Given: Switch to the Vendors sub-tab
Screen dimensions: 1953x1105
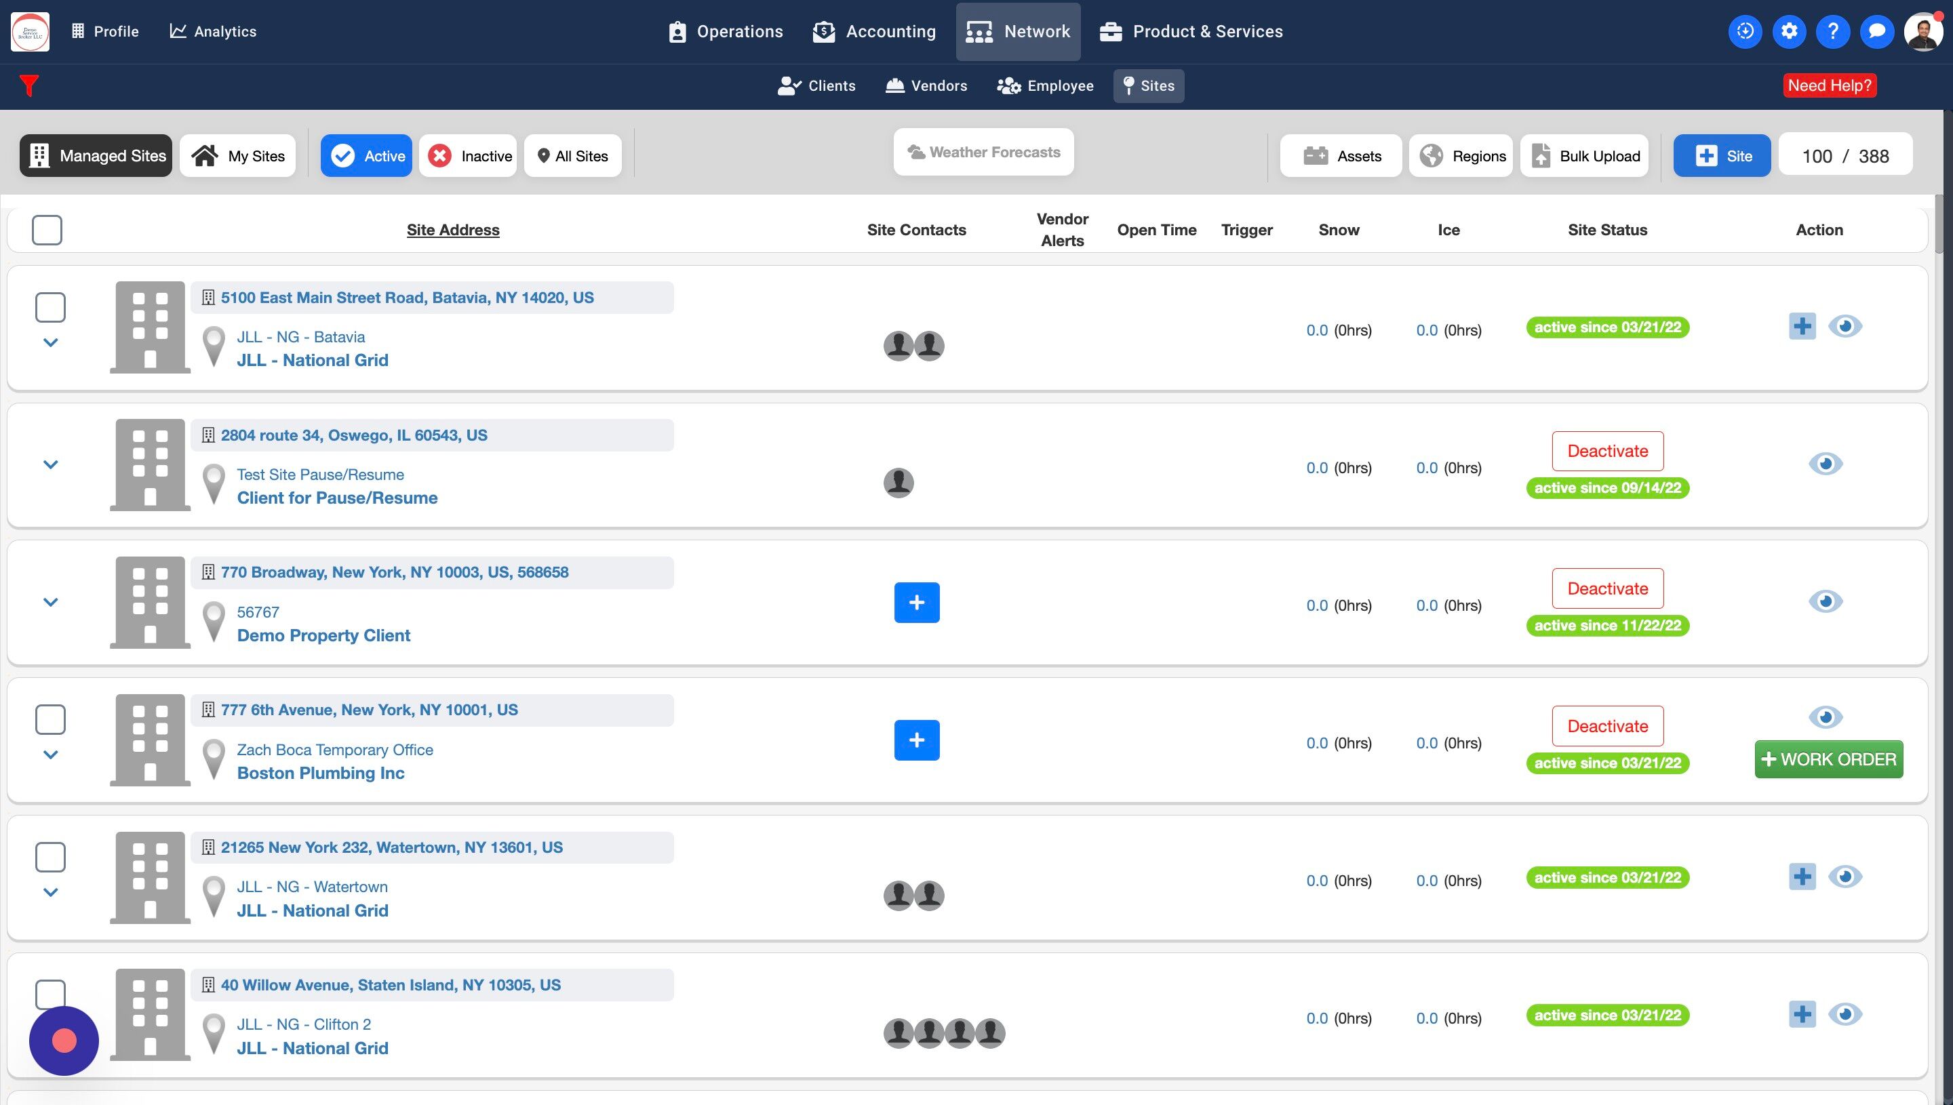Looking at the screenshot, I should click(x=926, y=86).
